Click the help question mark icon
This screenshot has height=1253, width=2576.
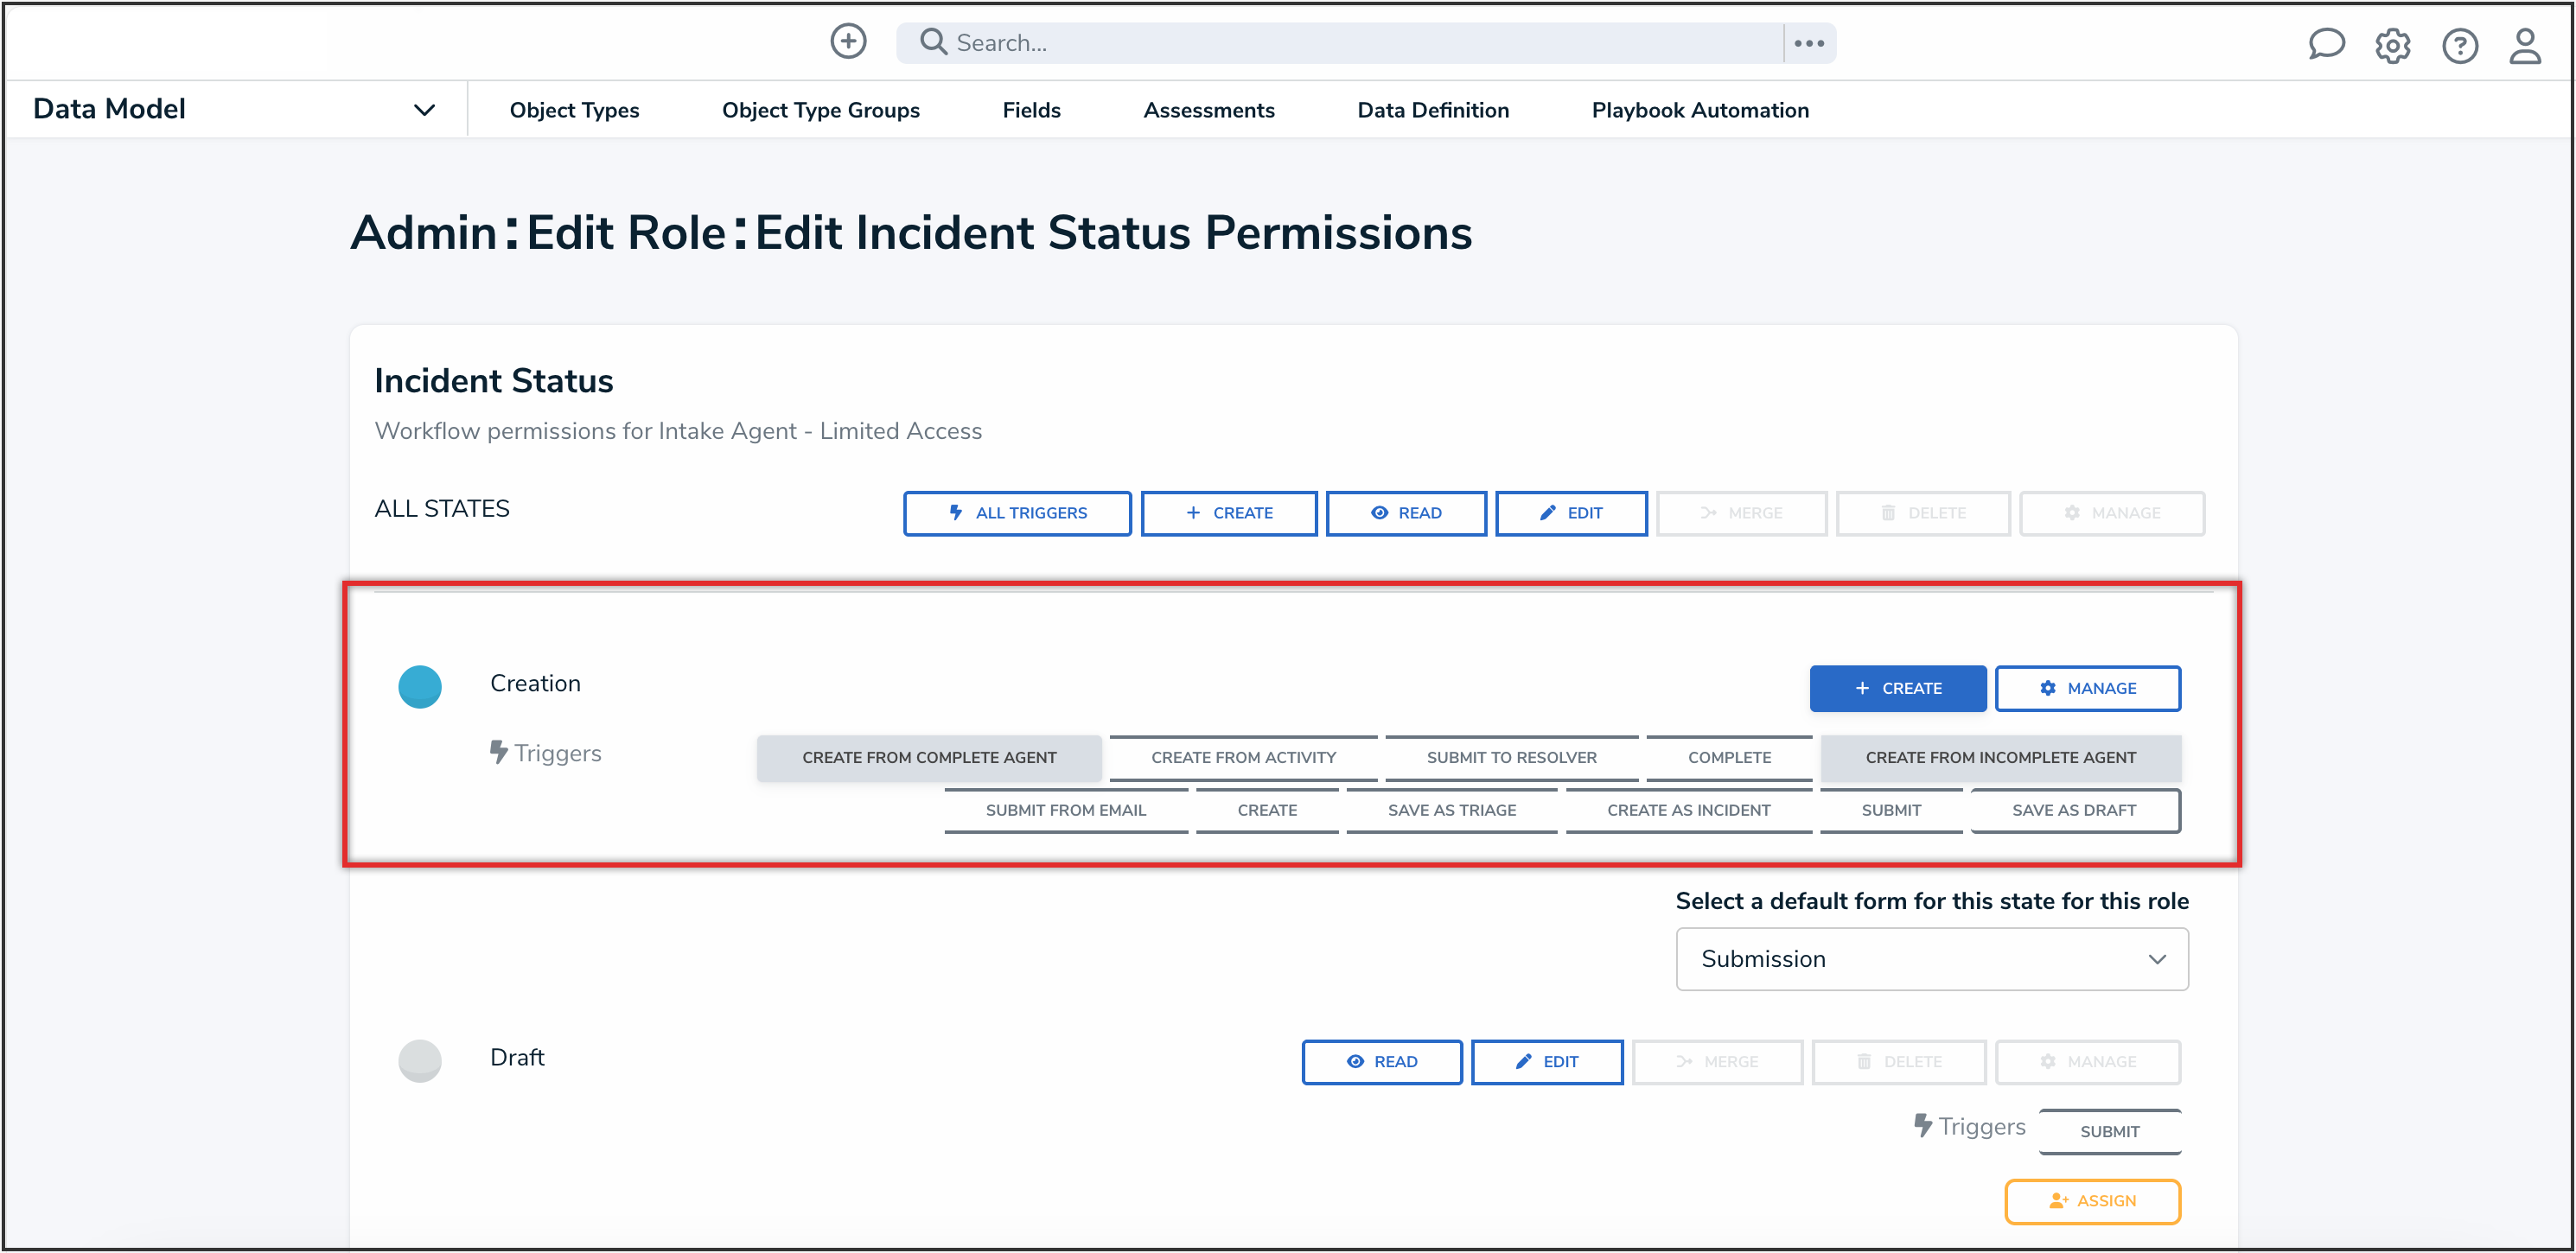[2459, 46]
